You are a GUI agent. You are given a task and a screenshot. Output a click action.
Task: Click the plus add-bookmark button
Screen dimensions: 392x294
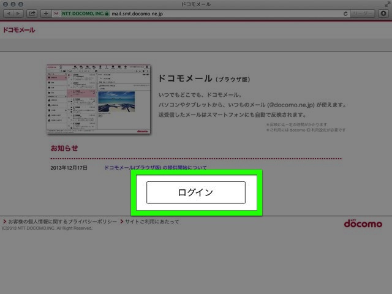(x=46, y=13)
